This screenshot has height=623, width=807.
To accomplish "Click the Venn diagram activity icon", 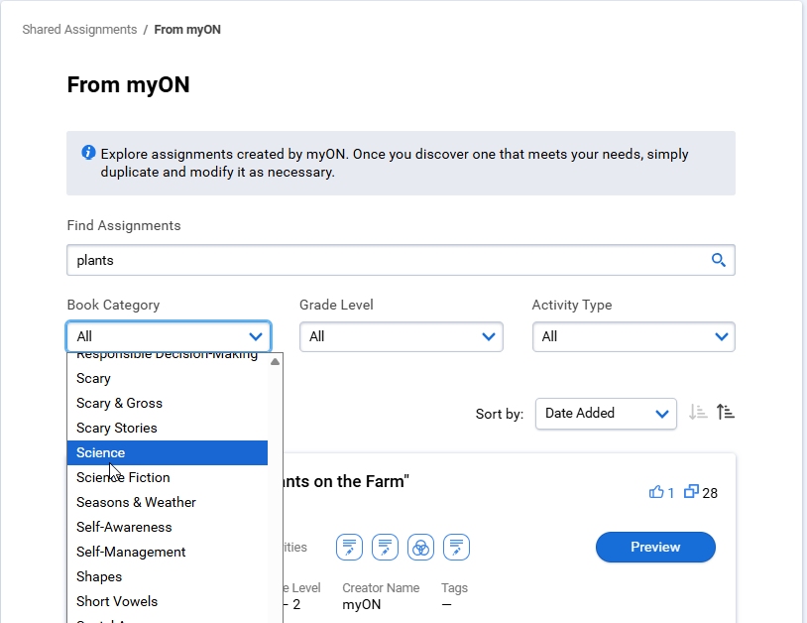I will pyautogui.click(x=420, y=547).
